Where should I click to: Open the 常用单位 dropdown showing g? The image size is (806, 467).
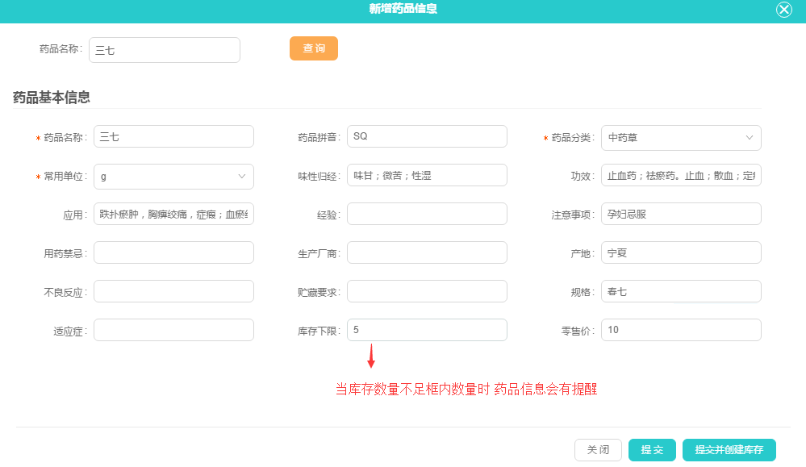click(173, 176)
